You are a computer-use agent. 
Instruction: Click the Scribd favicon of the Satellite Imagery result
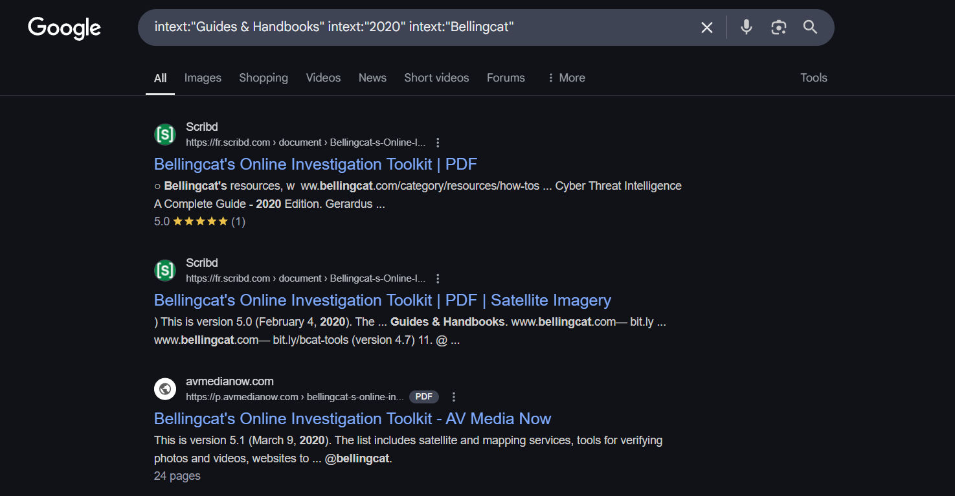(x=165, y=270)
